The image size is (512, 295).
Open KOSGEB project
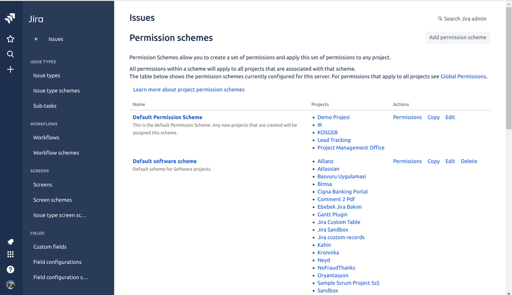pos(327,133)
